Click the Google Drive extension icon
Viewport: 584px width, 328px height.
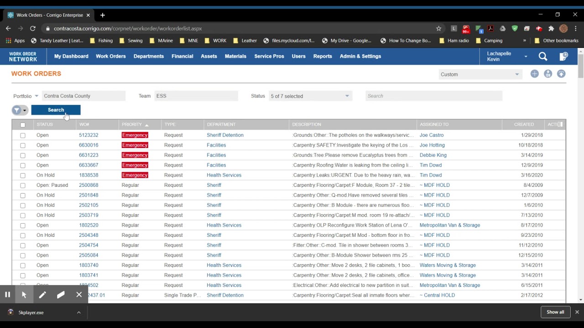[x=502, y=28]
